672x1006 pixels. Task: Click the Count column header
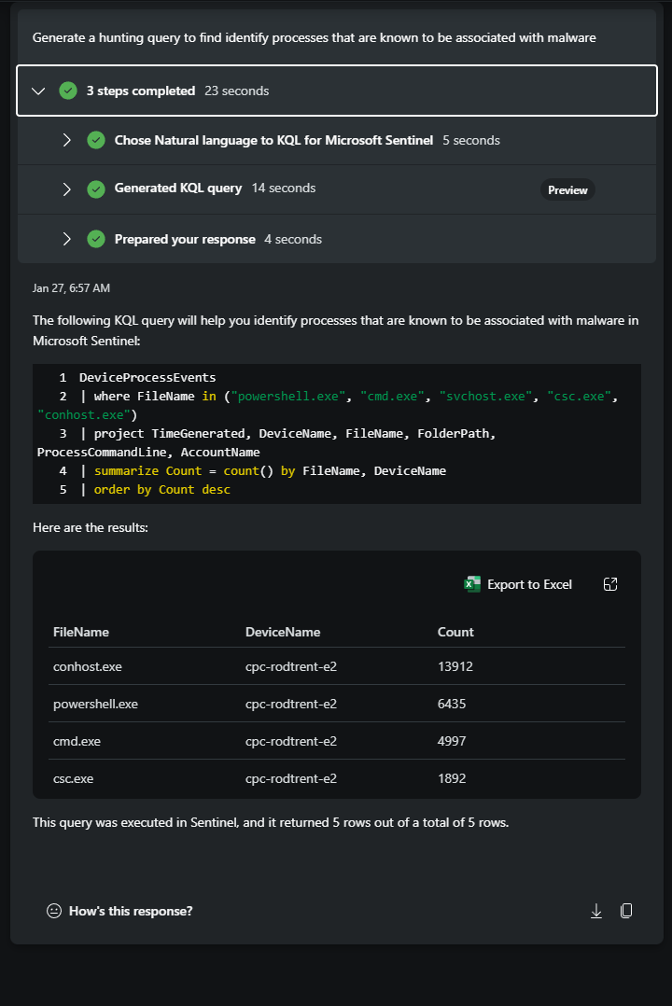click(455, 632)
